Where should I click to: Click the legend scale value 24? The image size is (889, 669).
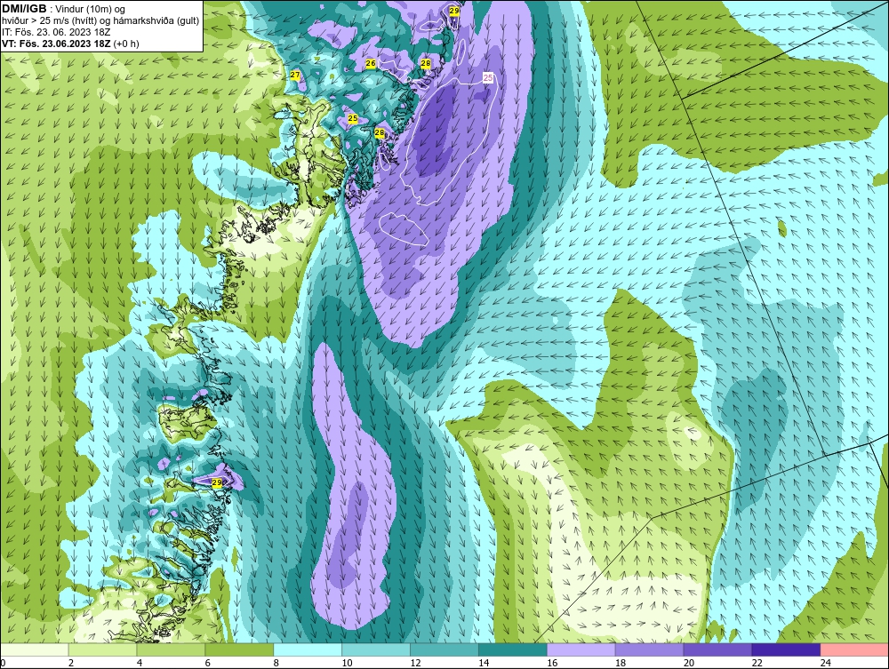tap(826, 663)
